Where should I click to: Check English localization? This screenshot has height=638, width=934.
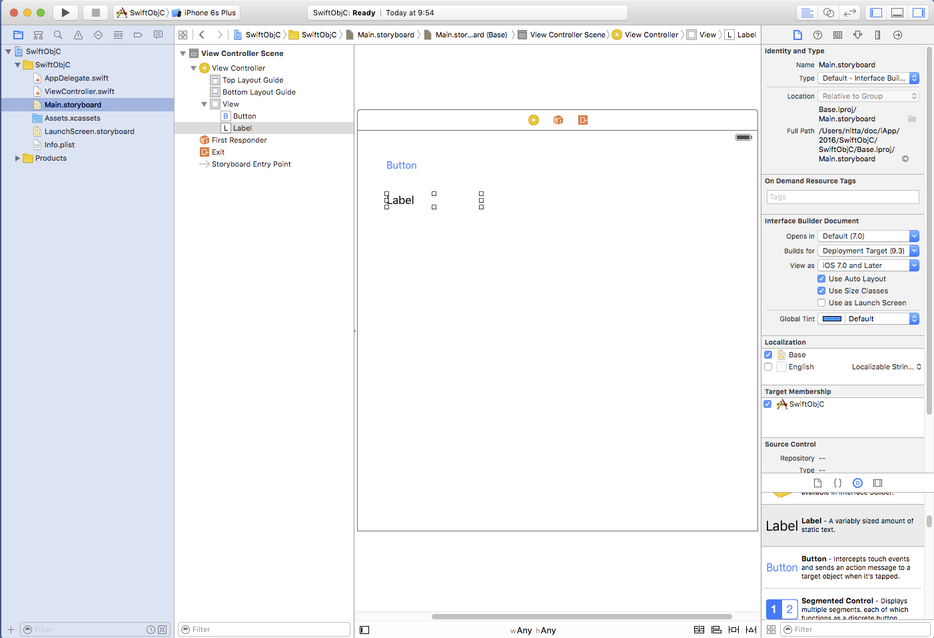coord(768,367)
